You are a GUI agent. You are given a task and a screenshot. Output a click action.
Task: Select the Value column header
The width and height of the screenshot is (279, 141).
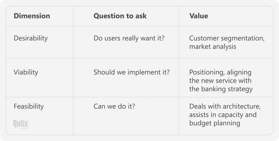(x=199, y=16)
